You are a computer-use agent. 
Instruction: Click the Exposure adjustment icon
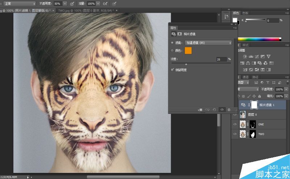[x=262, y=56]
